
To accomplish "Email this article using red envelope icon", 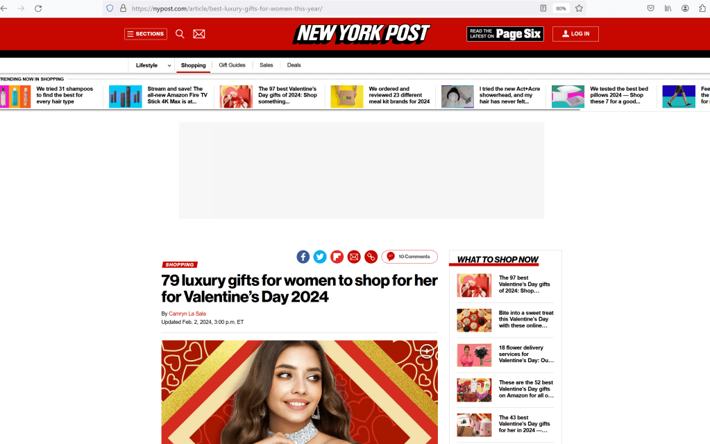I will (x=354, y=257).
